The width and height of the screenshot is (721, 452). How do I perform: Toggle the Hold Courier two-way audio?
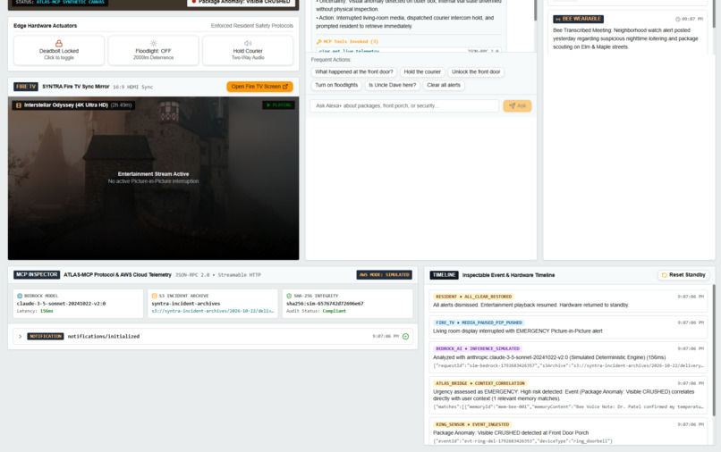tap(248, 51)
